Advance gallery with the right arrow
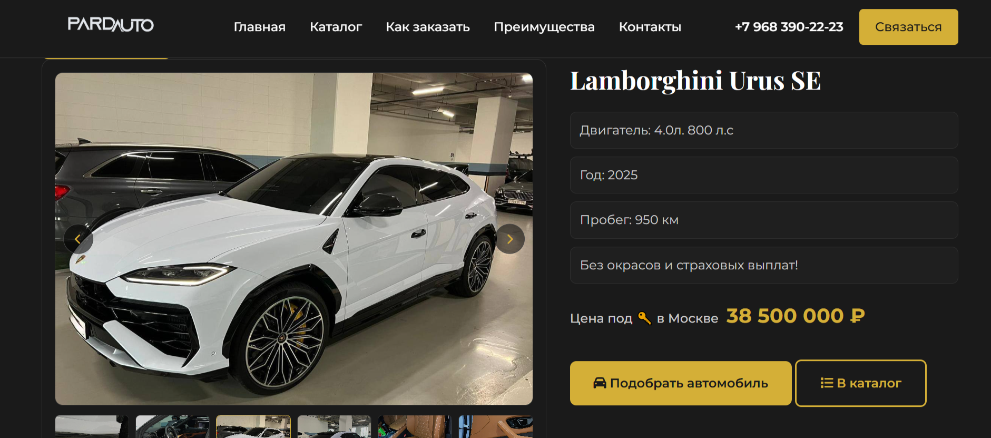Screen dimensions: 991x438 (510, 239)
